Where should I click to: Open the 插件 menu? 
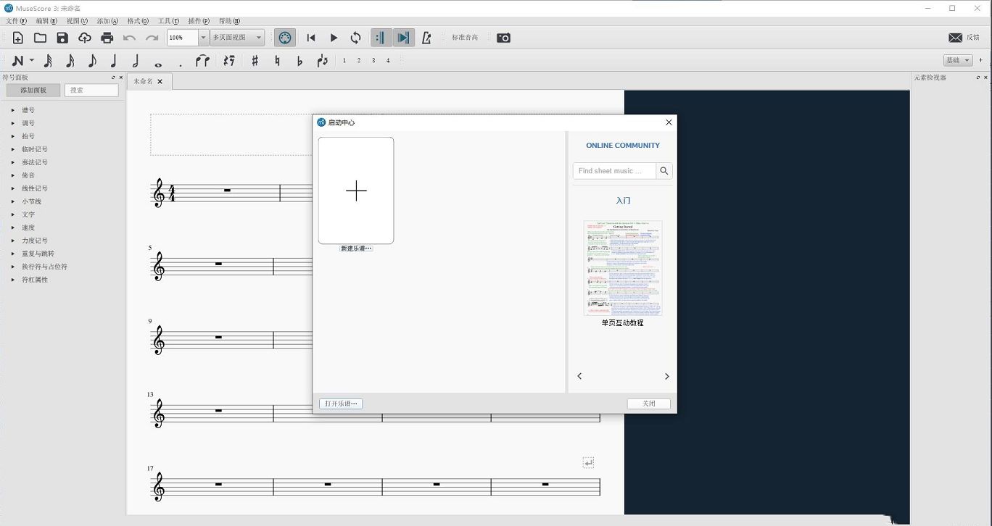pos(197,21)
